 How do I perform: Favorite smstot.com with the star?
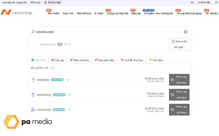pyautogui.click(x=70, y=44)
